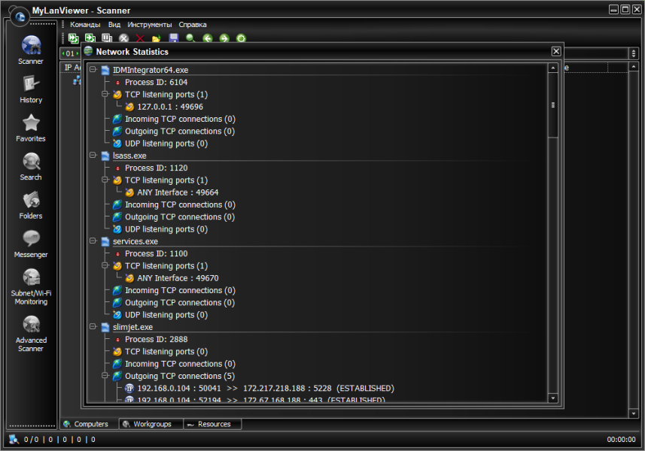Image resolution: width=645 pixels, height=451 pixels.
Task: Click main window scroll-down arrow
Action: point(634,413)
